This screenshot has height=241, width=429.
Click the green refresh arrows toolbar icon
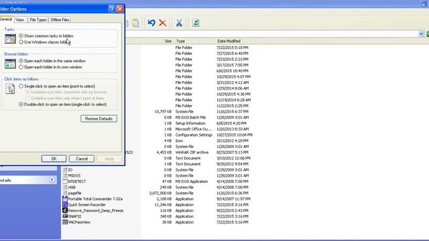click(196, 23)
